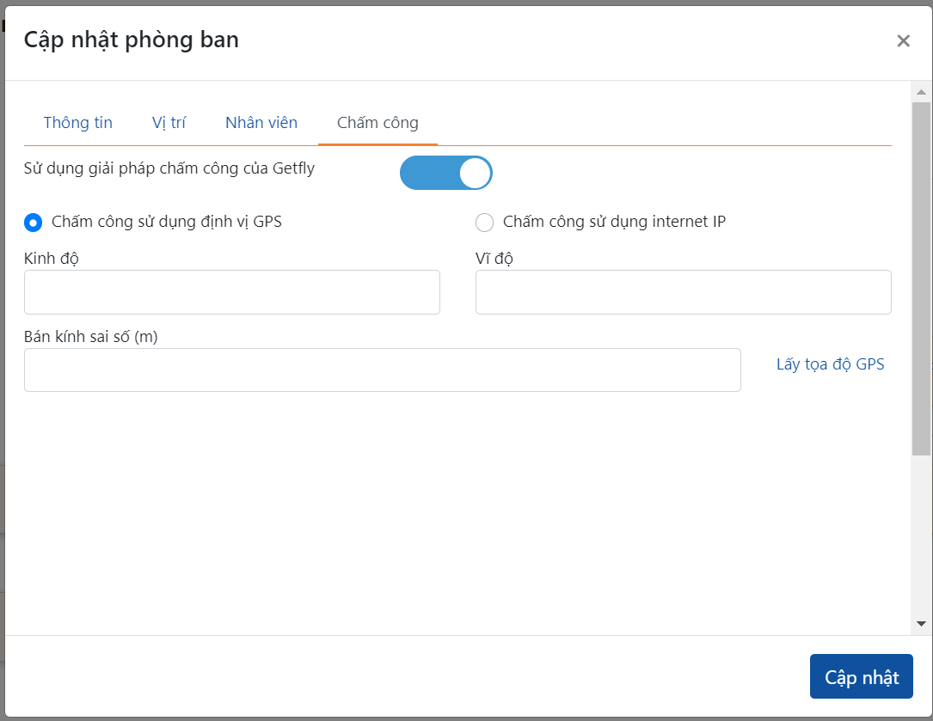Click the 'Vĩ độ' field label
This screenshot has height=721, width=933.
coord(494,259)
